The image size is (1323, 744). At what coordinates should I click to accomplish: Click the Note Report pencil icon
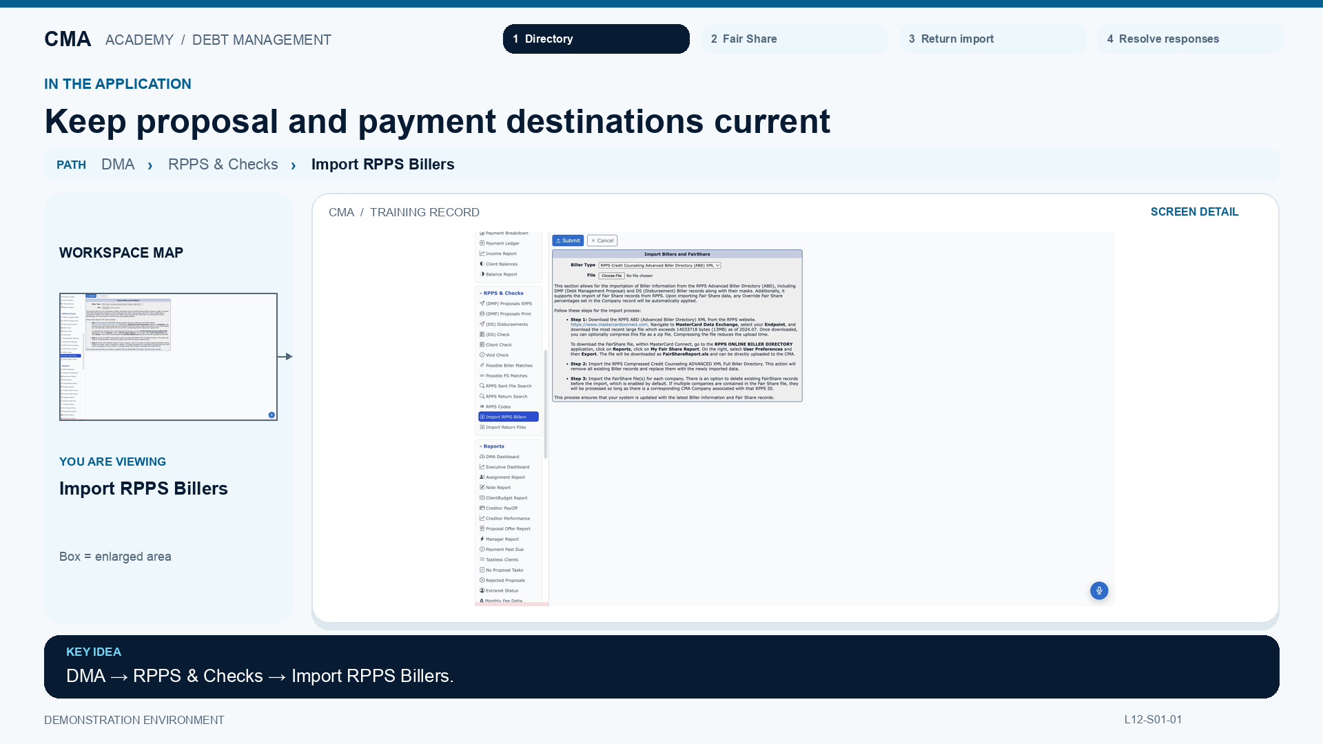coord(482,487)
